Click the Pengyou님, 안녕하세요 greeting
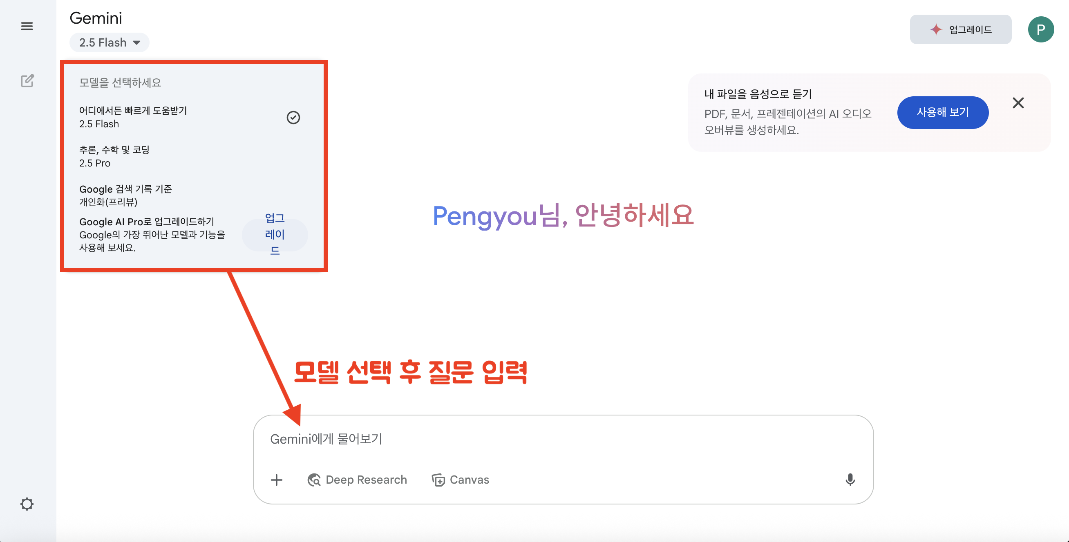The width and height of the screenshot is (1069, 542). (x=563, y=215)
